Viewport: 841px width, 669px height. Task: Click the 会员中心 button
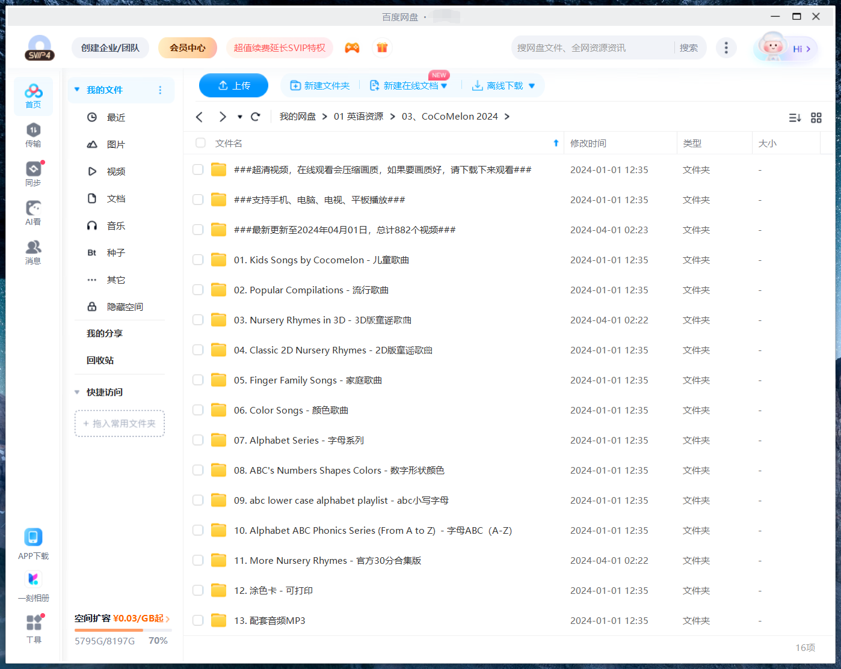(x=187, y=48)
